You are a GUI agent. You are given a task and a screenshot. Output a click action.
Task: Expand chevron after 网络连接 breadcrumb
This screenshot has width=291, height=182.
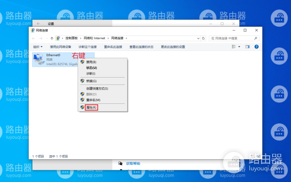[127, 38]
